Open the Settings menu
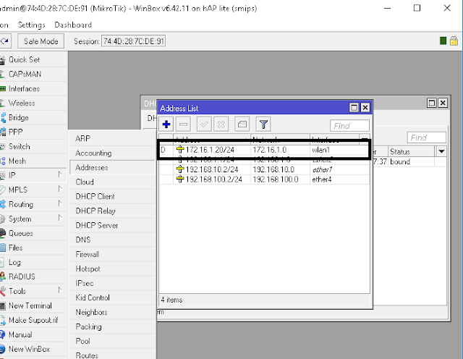The height and width of the screenshot is (359, 463). (32, 25)
